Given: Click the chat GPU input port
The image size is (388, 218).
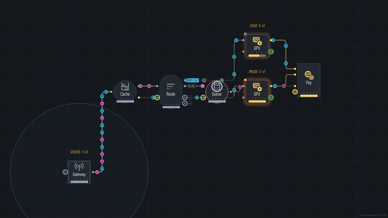Looking at the screenshot, I should pyautogui.click(x=243, y=40).
